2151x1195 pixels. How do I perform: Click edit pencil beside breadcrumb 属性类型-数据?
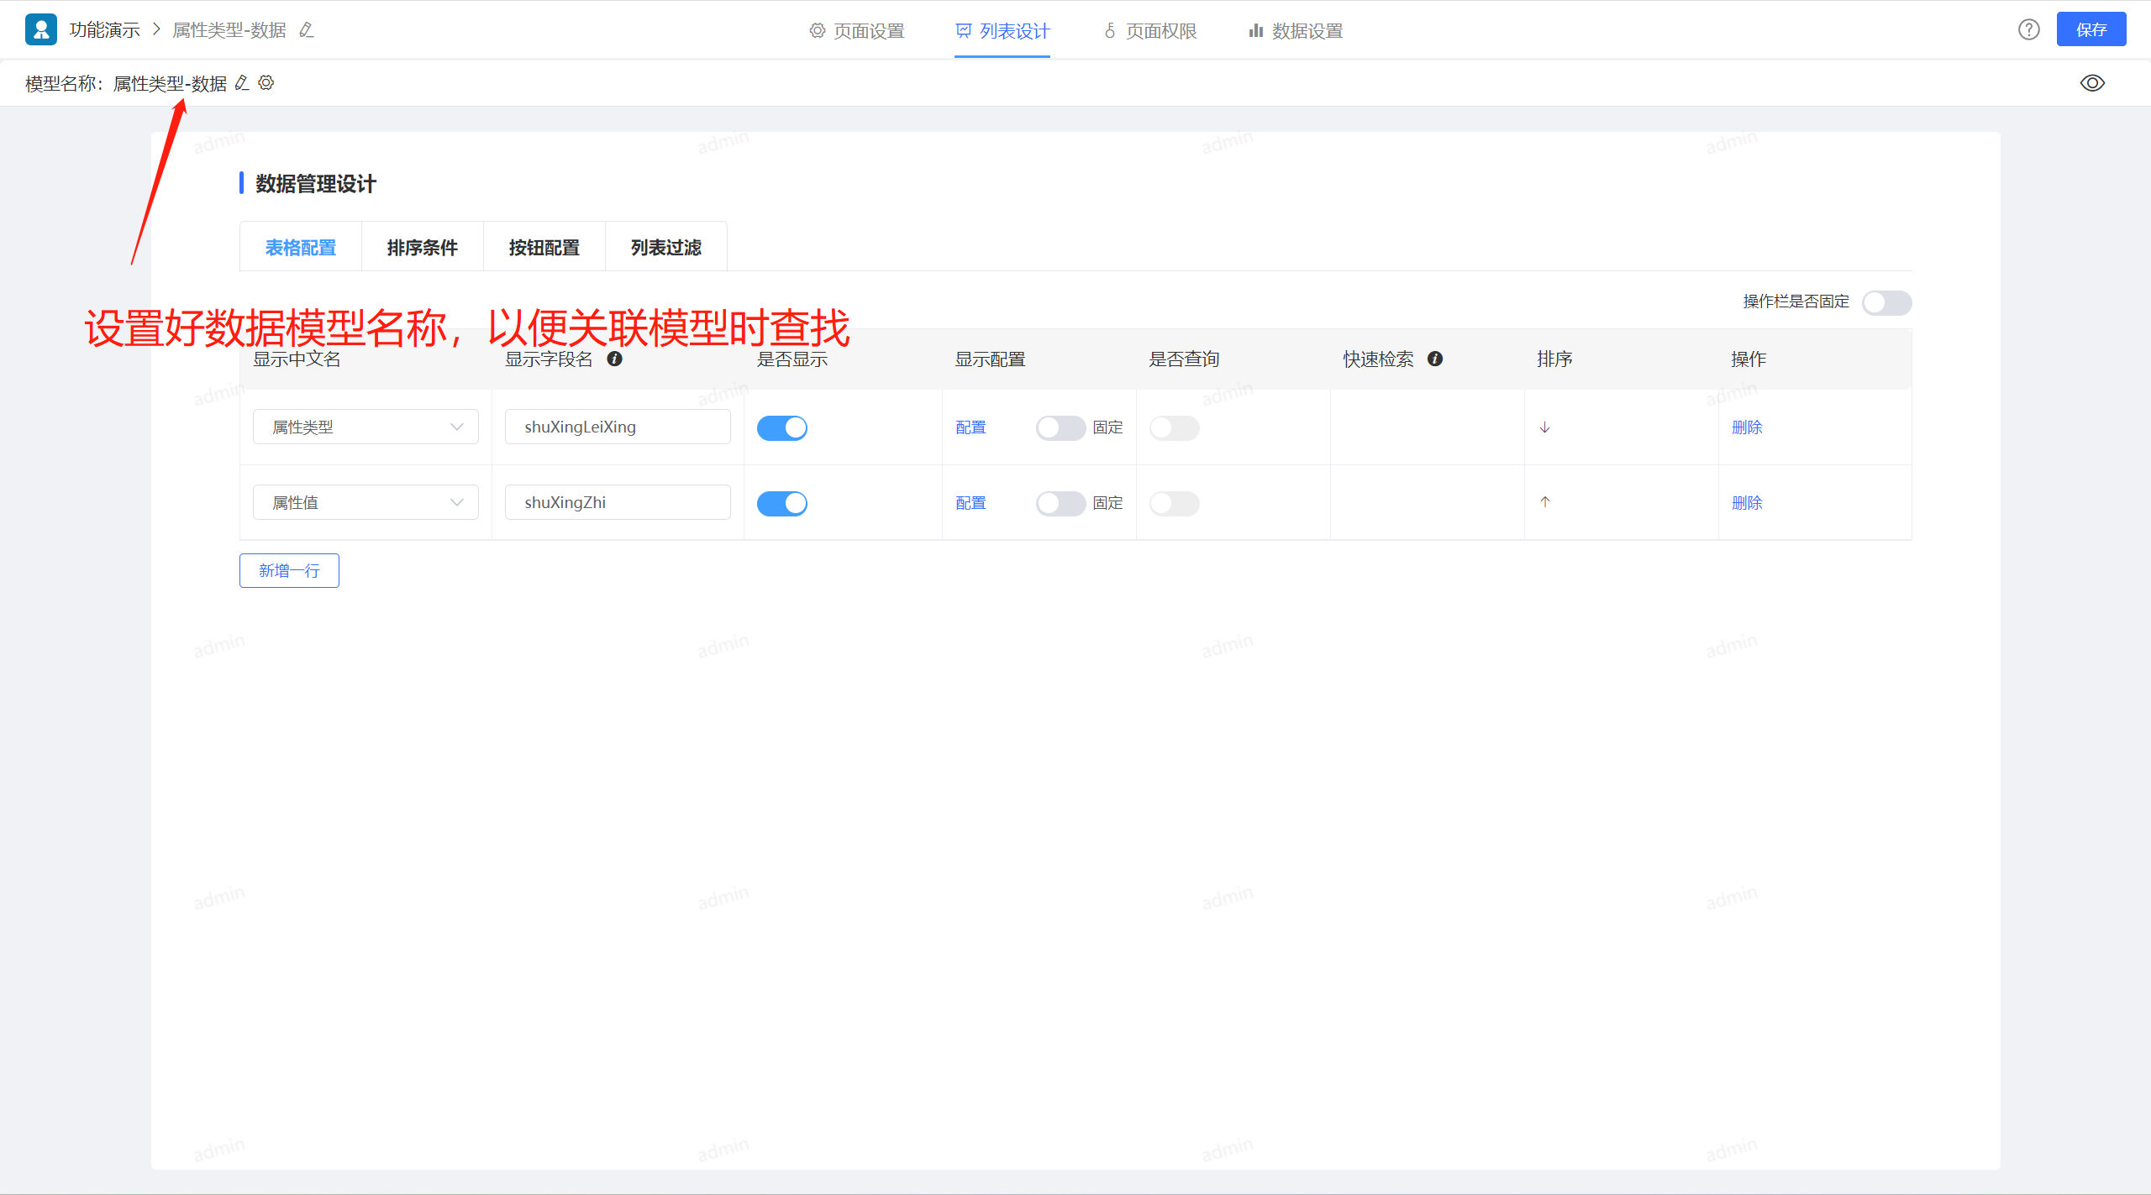pyautogui.click(x=307, y=30)
